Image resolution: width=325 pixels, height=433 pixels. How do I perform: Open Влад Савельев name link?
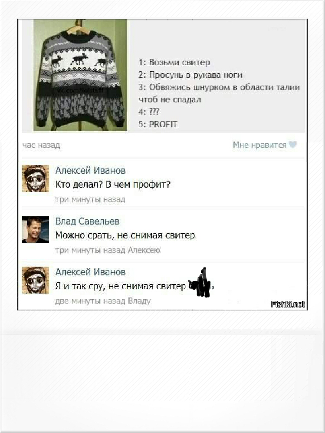tap(88, 221)
